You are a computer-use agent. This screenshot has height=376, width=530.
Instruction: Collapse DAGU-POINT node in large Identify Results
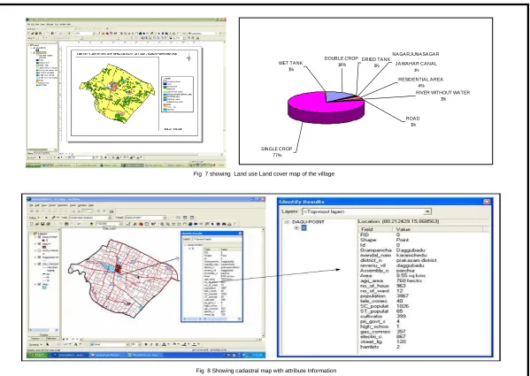(x=287, y=222)
